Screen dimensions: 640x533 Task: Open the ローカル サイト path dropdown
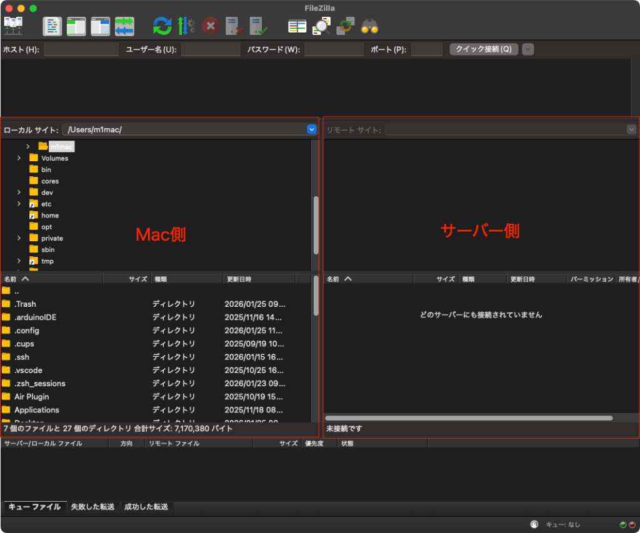[x=312, y=129]
